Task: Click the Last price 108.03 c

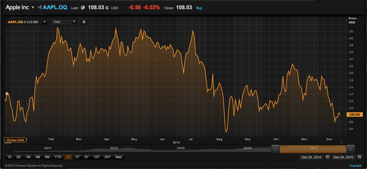Action: (x=98, y=7)
